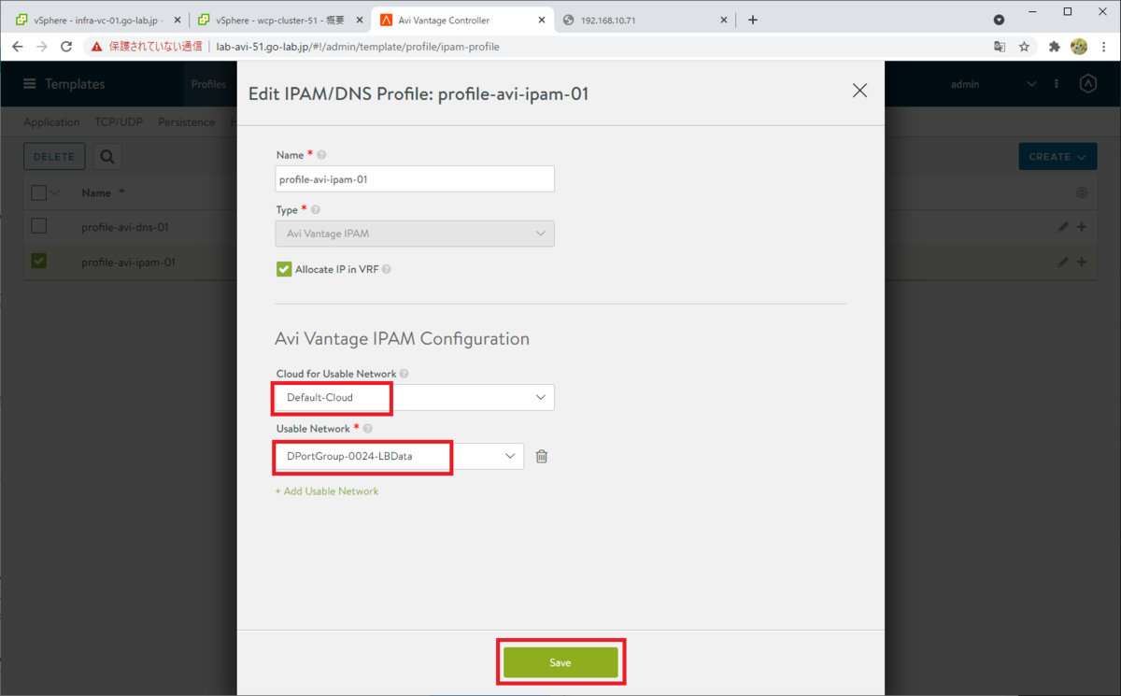
Task: Expand profile-avi-dns-01 row plus icon
Action: (1082, 227)
